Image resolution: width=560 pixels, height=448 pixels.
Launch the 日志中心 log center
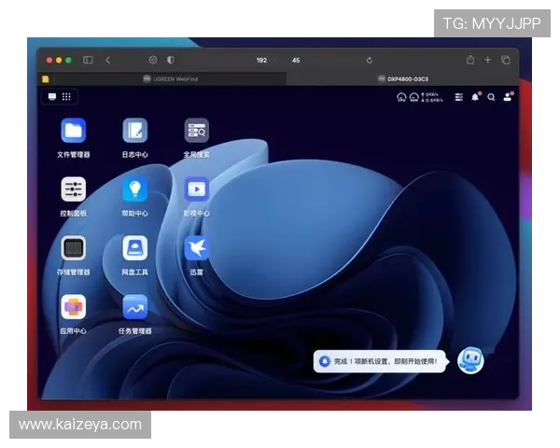coord(134,132)
